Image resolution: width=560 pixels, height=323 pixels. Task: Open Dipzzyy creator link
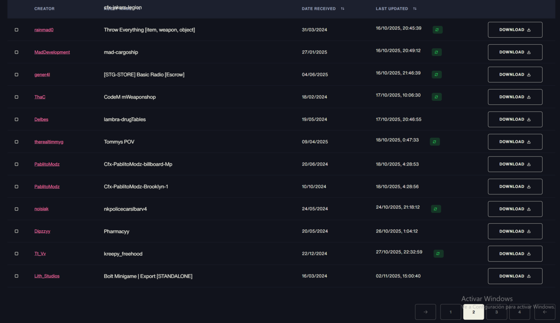tap(42, 231)
